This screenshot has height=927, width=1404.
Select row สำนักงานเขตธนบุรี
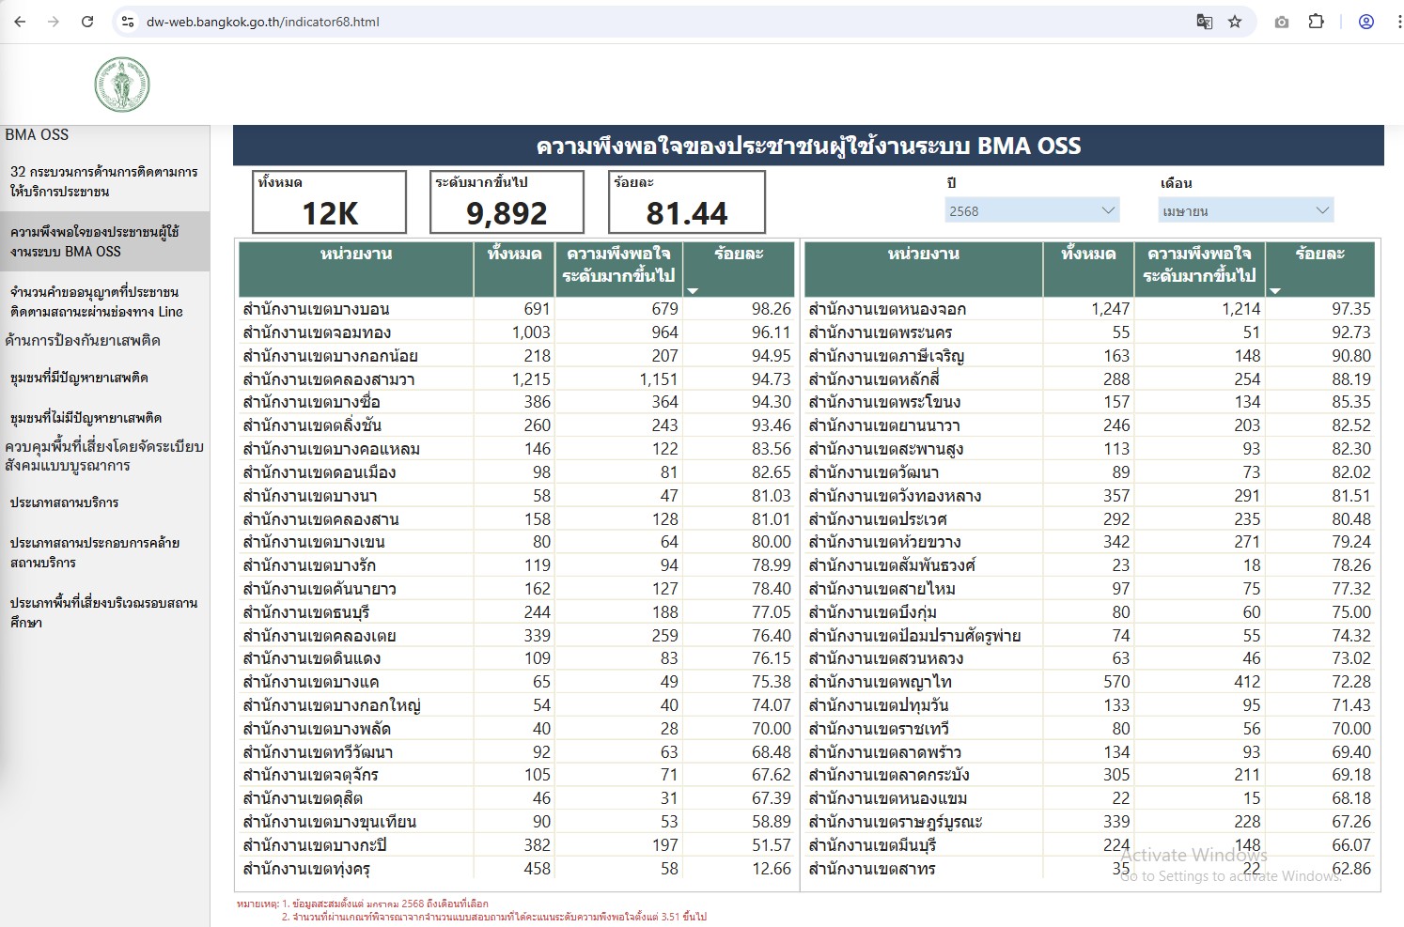tap(517, 612)
